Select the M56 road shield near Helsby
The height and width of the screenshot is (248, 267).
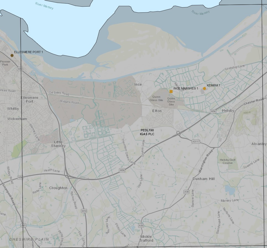(213, 111)
